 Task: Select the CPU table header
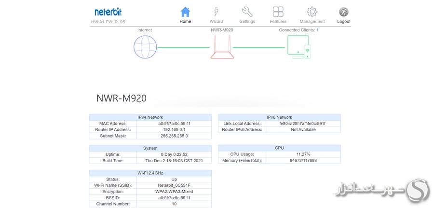(279, 148)
